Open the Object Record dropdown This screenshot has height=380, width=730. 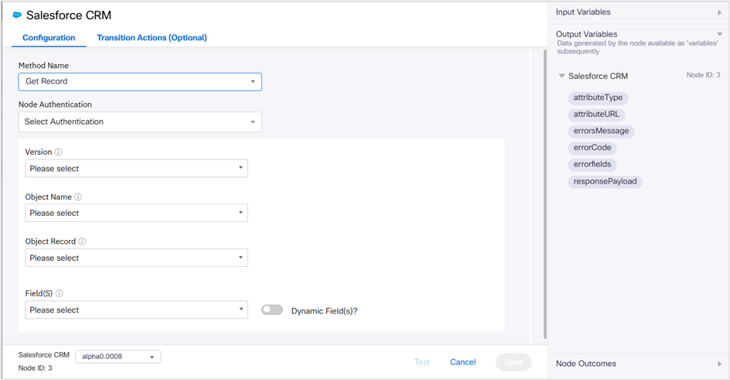[136, 258]
